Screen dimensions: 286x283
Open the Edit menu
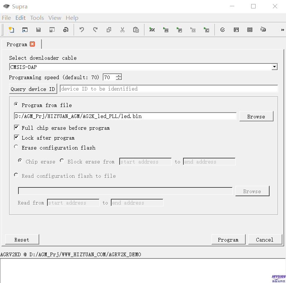(x=21, y=18)
